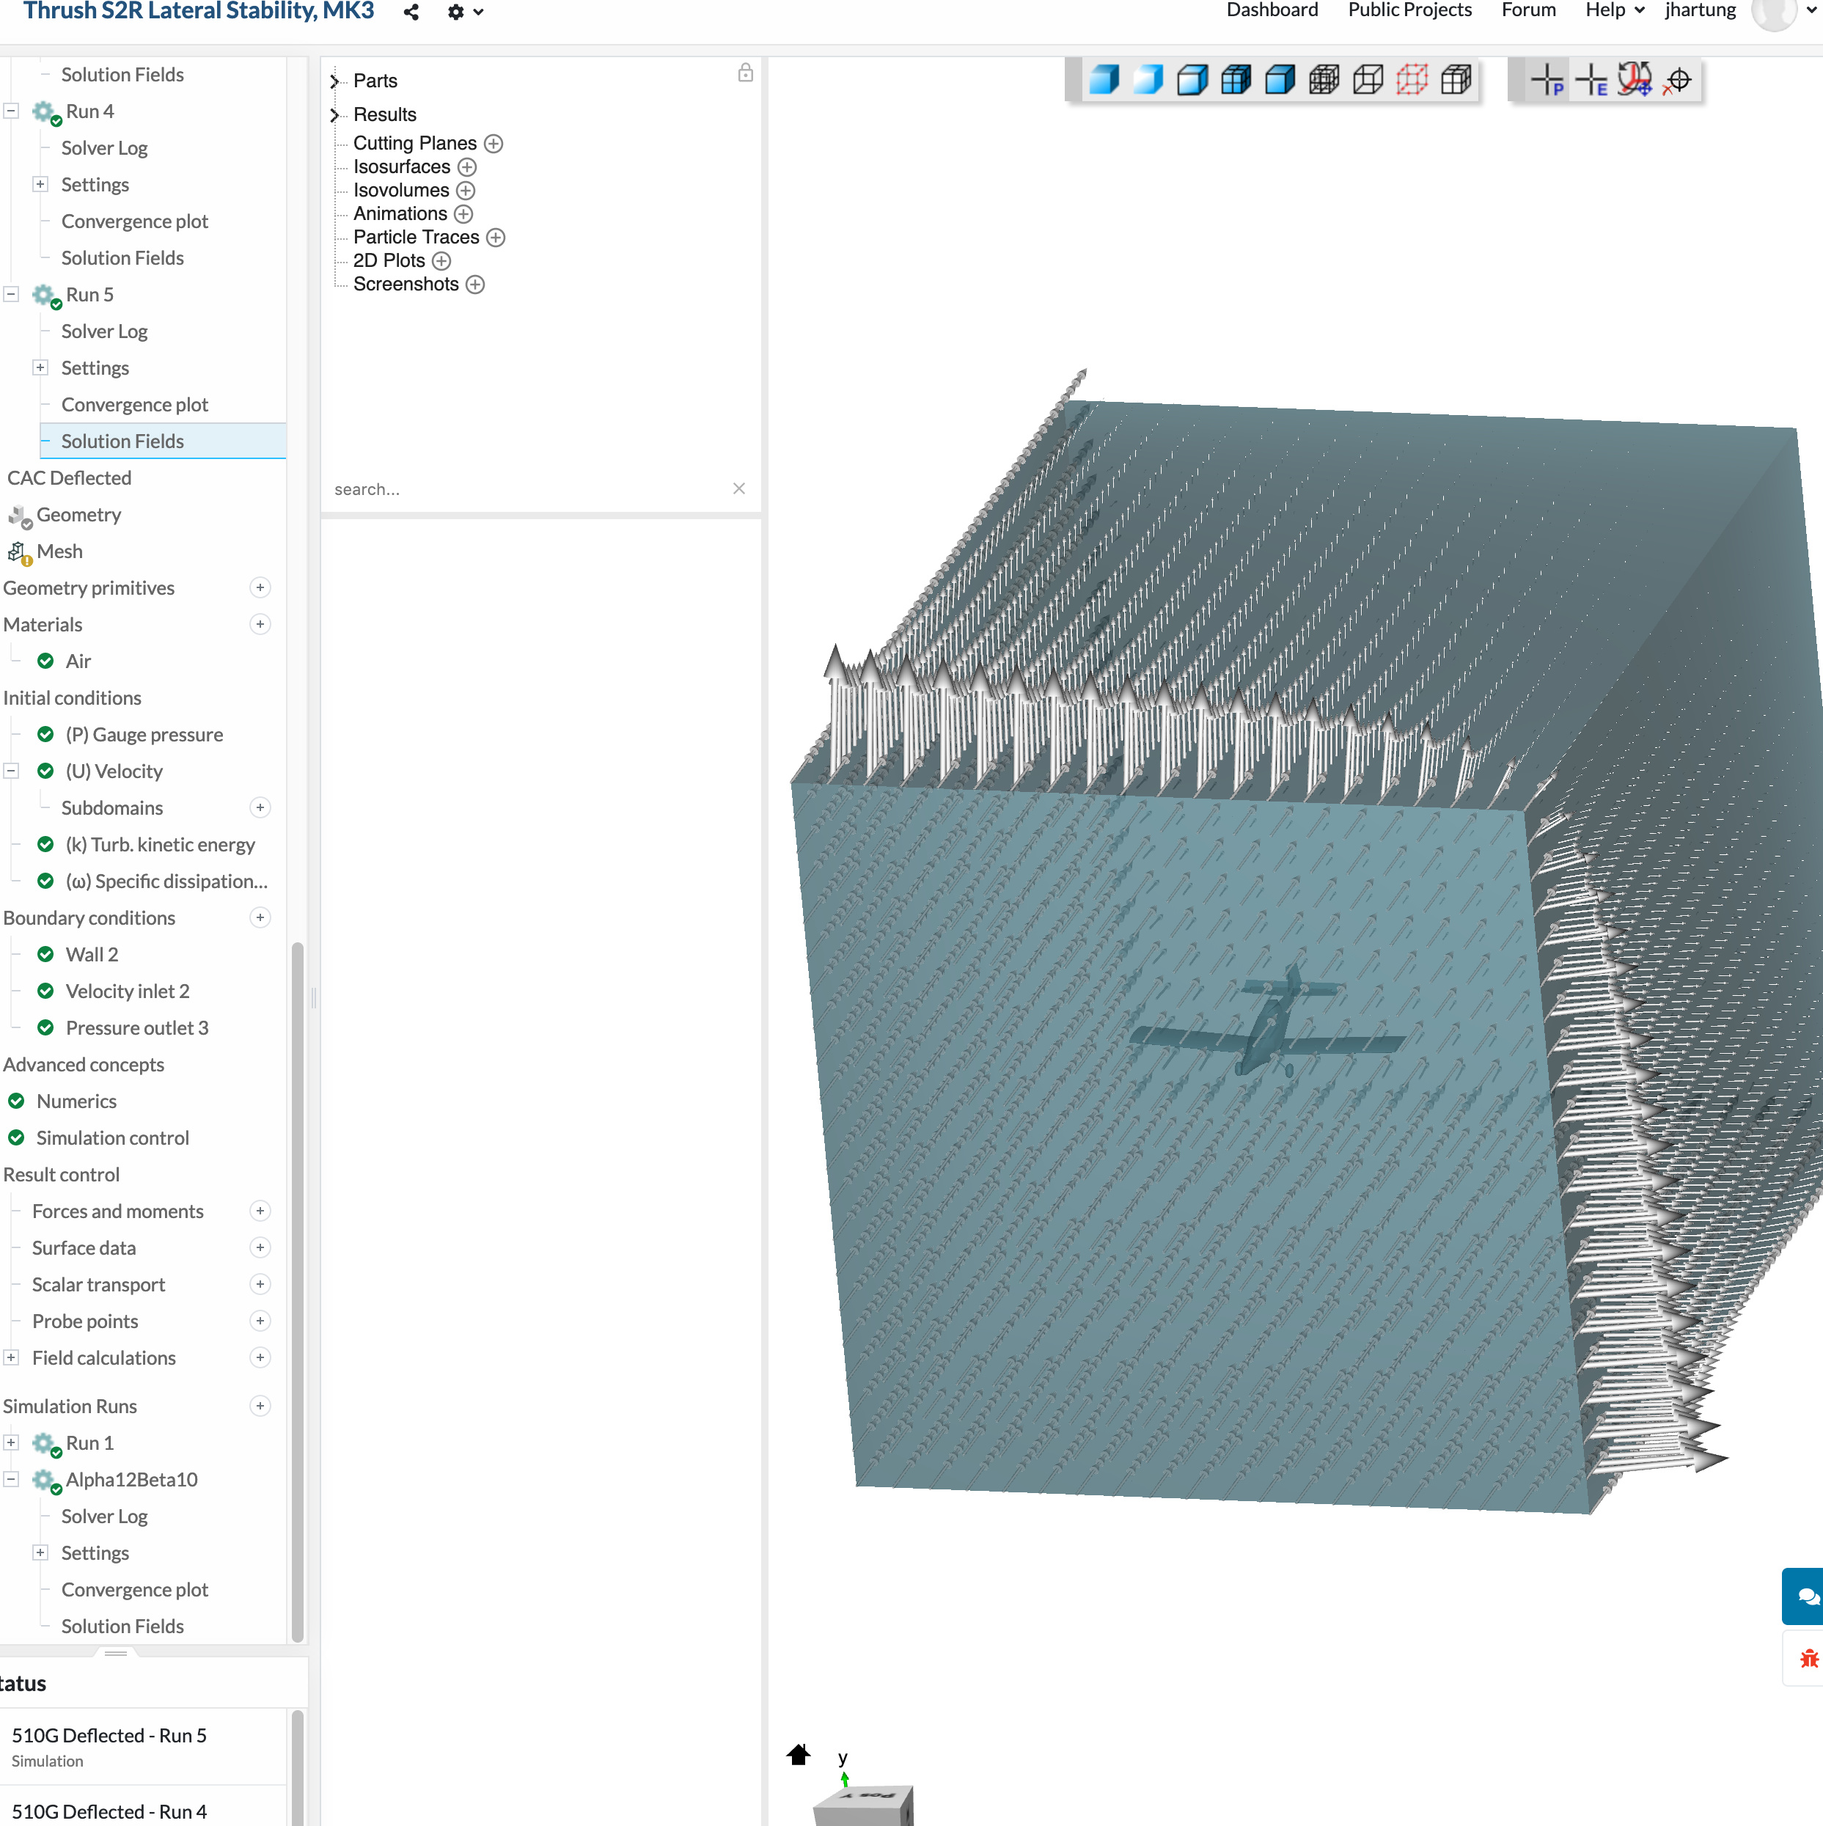The width and height of the screenshot is (1823, 1826).
Task: Expand the Parts tree in results panel
Action: coord(334,81)
